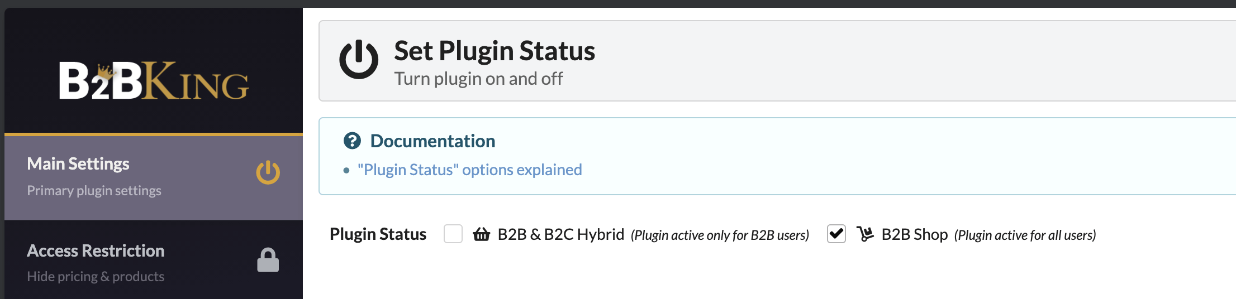Click the Documentation heading
This screenshot has height=299, width=1236.
click(432, 141)
